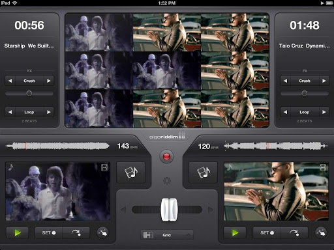
Task: Open left deck media library icon
Action: [x=130, y=173]
